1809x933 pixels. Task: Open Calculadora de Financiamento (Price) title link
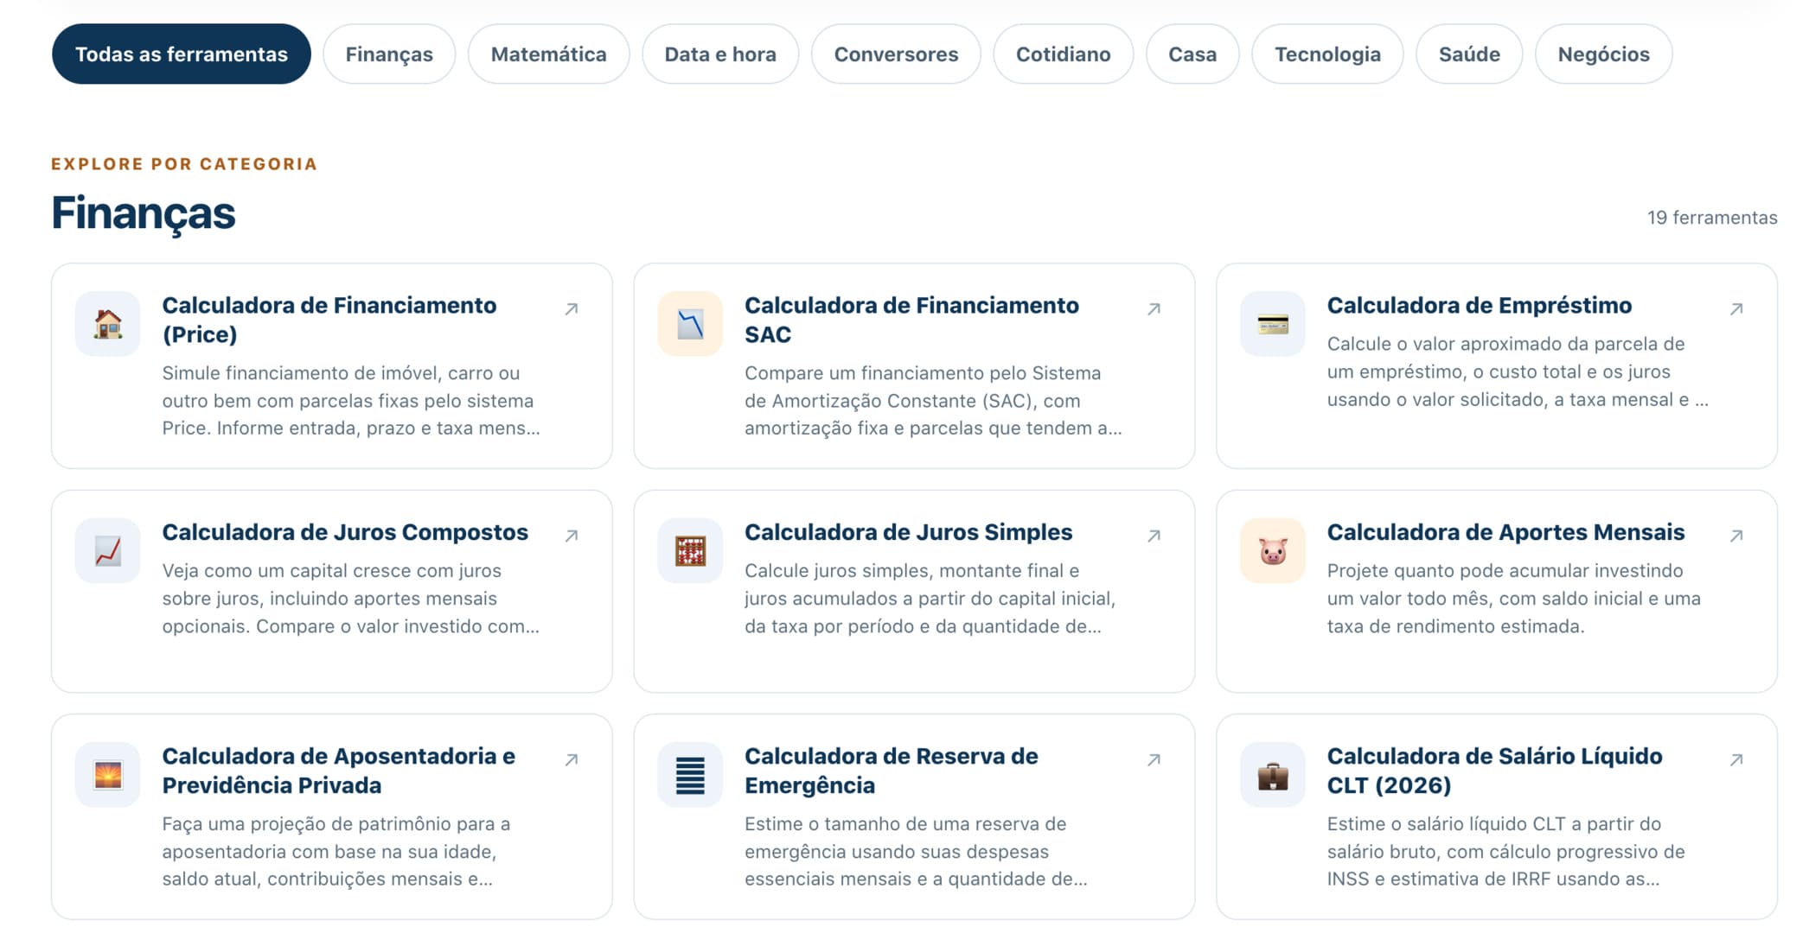(329, 320)
